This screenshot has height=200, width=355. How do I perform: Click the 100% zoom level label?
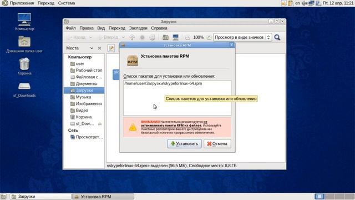(199, 37)
